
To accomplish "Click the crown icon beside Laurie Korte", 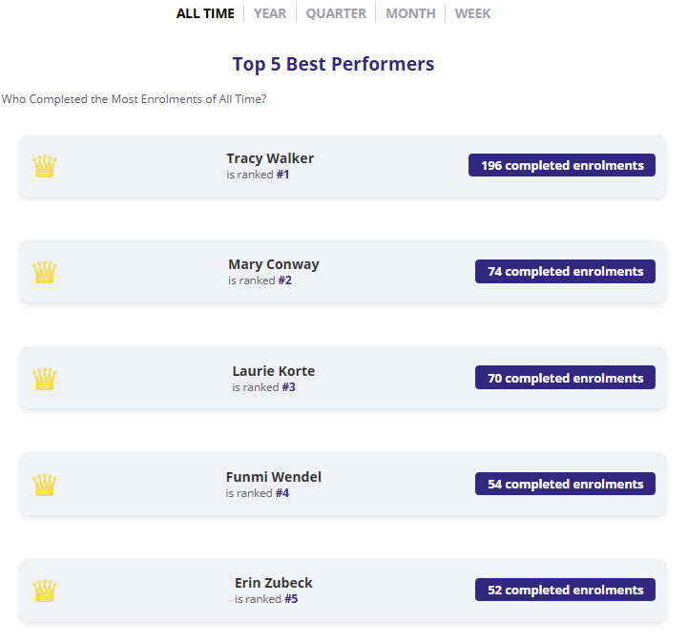I will click(x=45, y=379).
